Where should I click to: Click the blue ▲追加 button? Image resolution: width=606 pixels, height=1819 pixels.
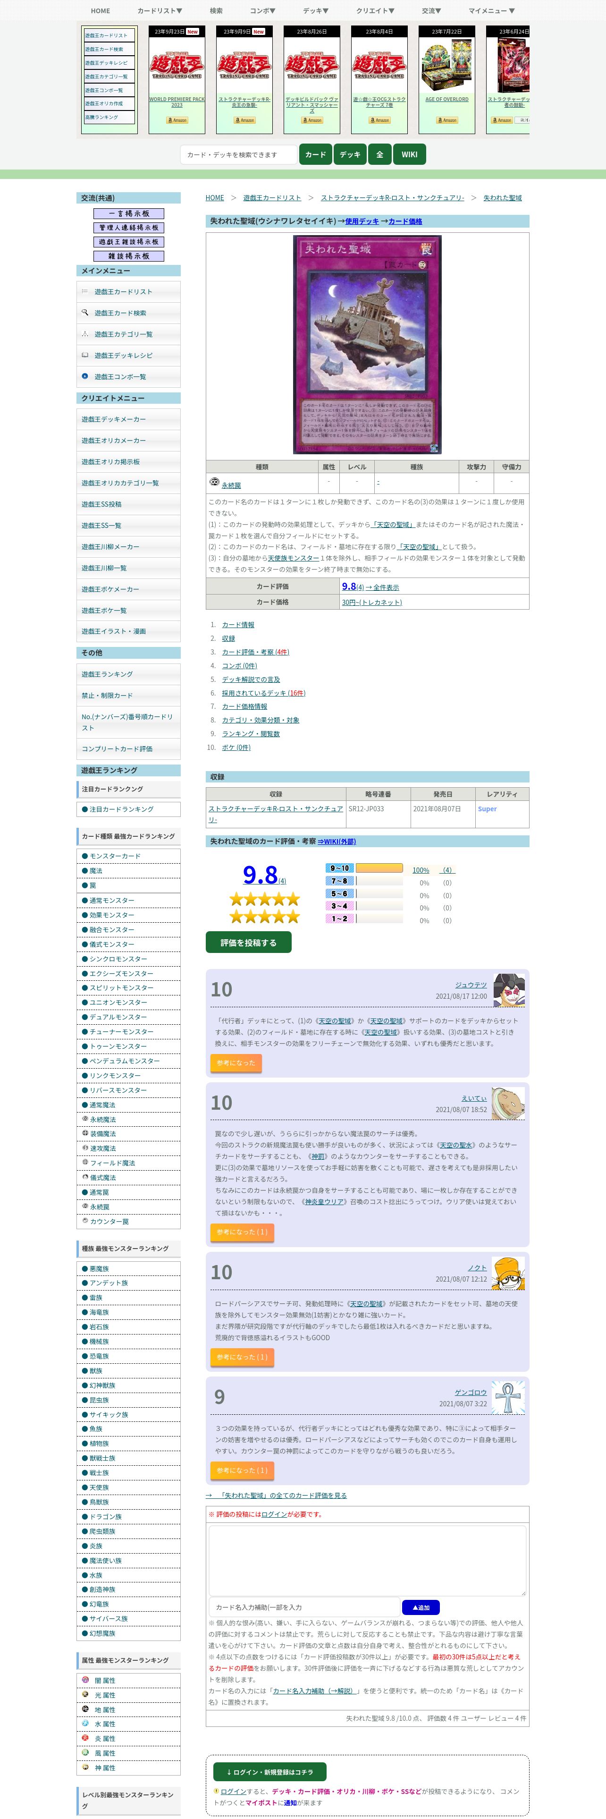tap(421, 1607)
